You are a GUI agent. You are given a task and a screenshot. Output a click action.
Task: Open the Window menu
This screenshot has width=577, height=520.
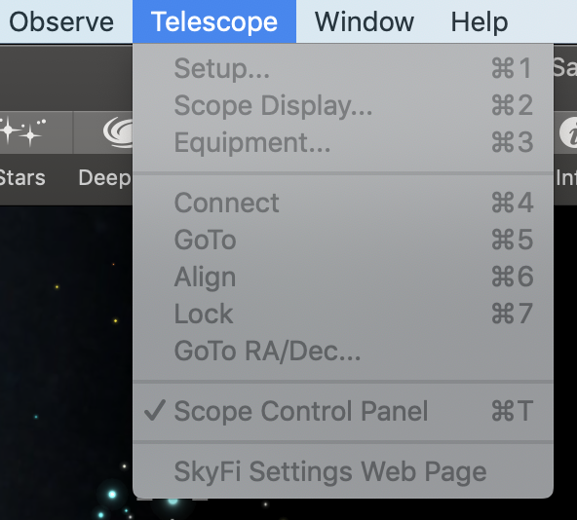click(365, 21)
